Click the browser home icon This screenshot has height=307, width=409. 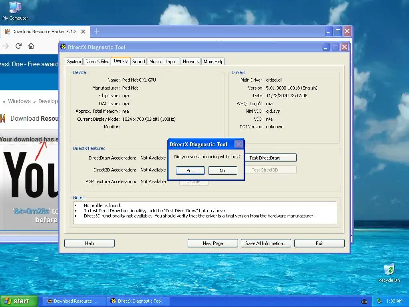pyautogui.click(x=31, y=46)
